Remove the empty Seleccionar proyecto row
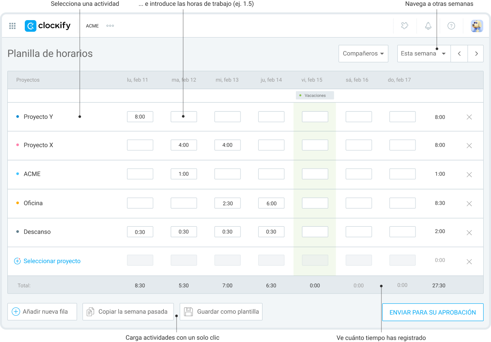The image size is (491, 342). [469, 262]
